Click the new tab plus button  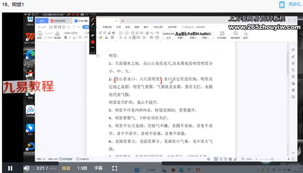(123, 21)
